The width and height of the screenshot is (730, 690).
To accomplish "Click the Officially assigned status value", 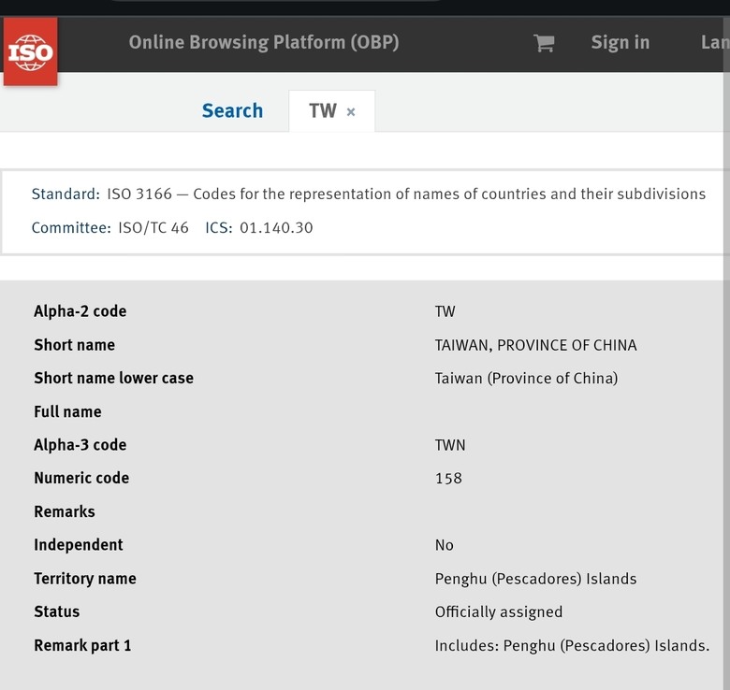I will coord(499,611).
